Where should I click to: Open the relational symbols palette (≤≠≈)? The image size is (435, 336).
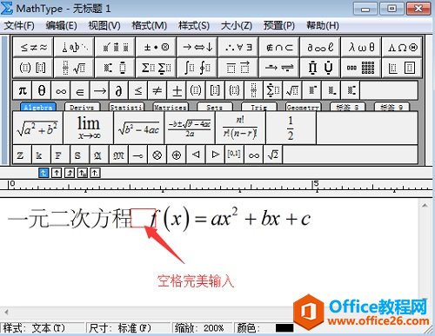33,47
